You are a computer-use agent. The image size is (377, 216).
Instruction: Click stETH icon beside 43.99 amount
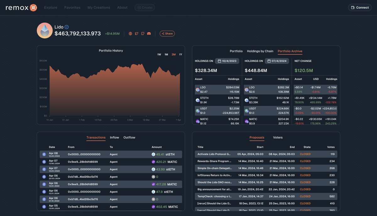click(x=153, y=169)
